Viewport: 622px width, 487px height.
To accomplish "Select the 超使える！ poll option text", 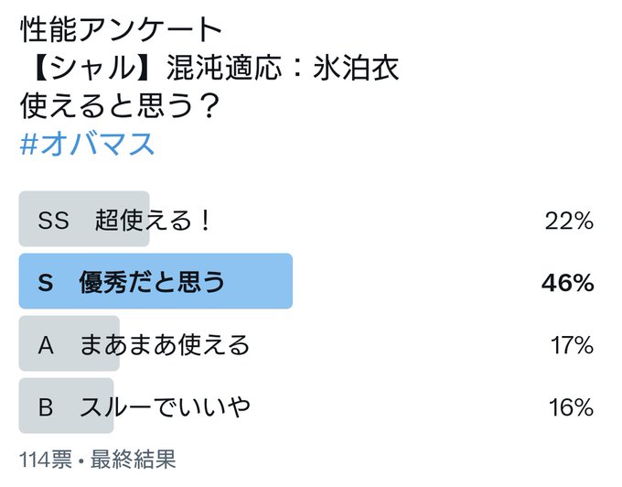I will (153, 221).
